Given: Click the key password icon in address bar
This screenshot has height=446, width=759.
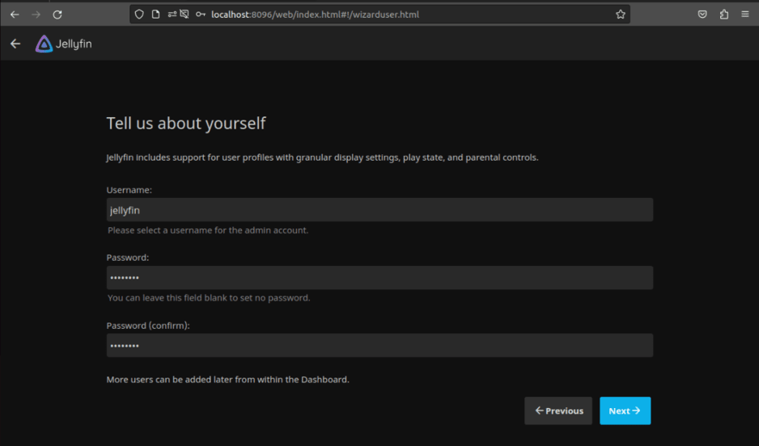Looking at the screenshot, I should 201,15.
